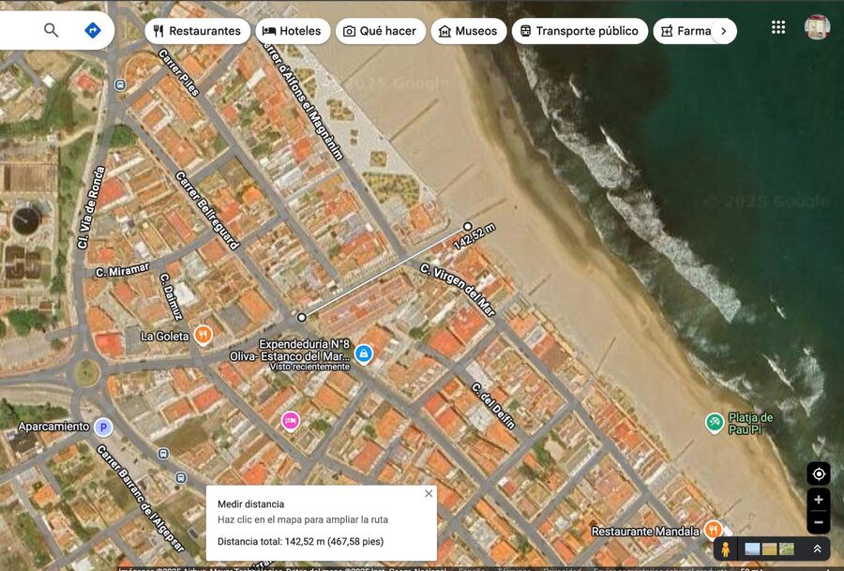The width and height of the screenshot is (844, 571).
Task: Open the Aparcamiento parking marker
Action: pos(103,428)
